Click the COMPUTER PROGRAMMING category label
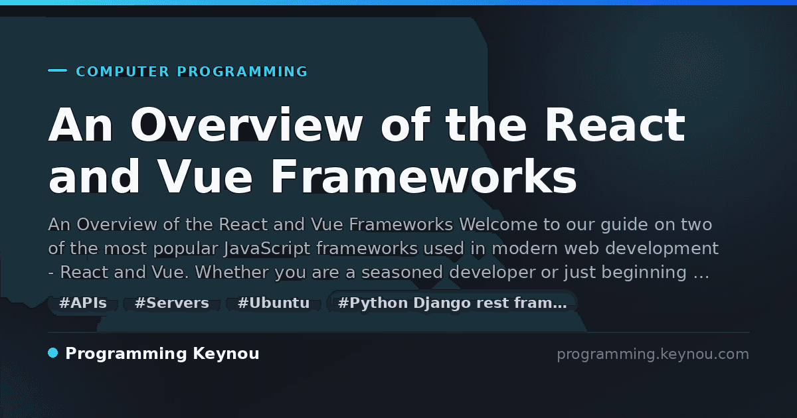This screenshot has width=797, height=418. (x=192, y=72)
